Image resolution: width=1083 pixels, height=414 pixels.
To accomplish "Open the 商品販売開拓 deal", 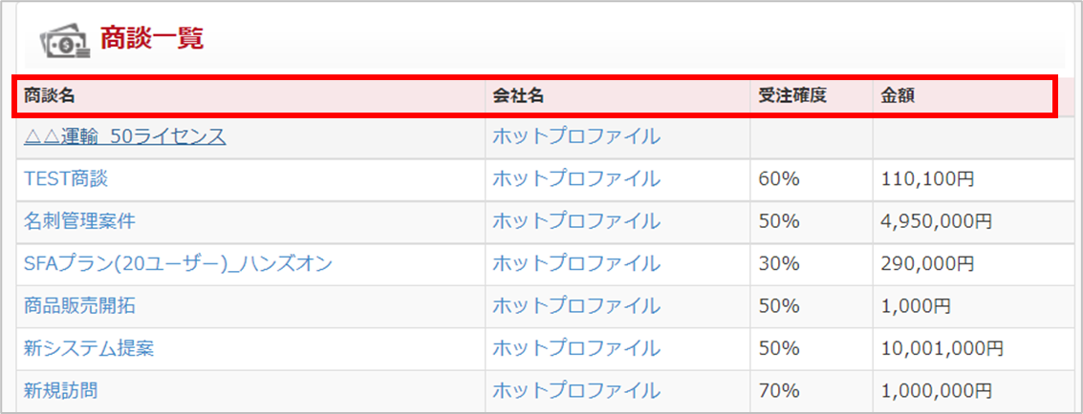I will pyautogui.click(x=79, y=306).
